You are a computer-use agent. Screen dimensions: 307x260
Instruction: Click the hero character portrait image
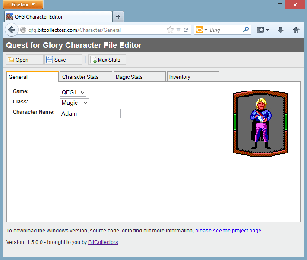tap(260, 123)
